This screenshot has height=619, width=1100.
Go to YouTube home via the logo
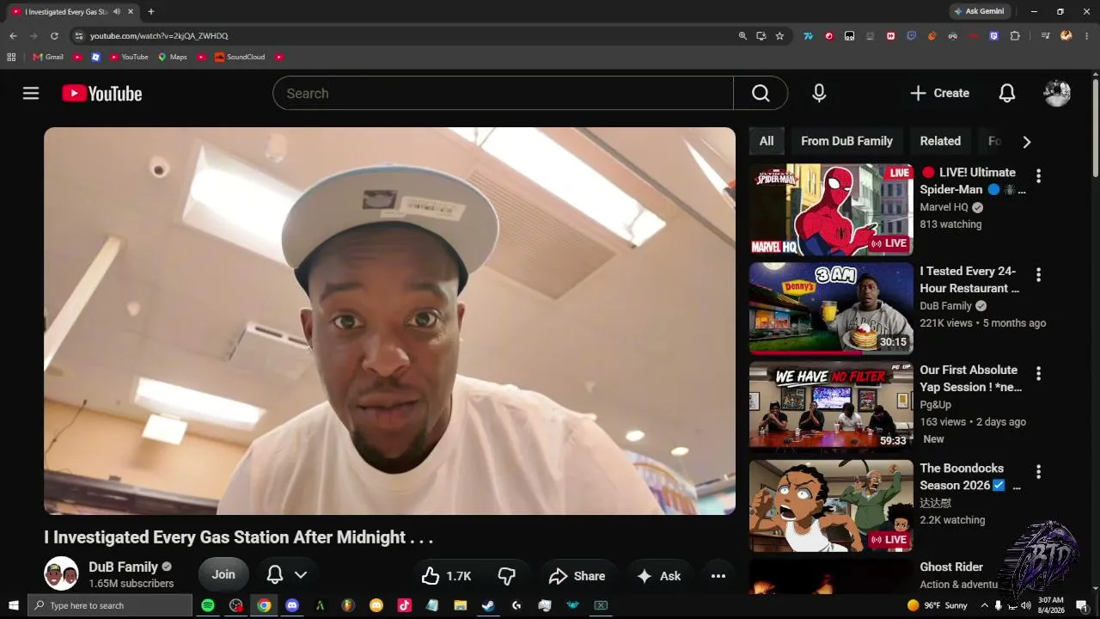coord(102,93)
